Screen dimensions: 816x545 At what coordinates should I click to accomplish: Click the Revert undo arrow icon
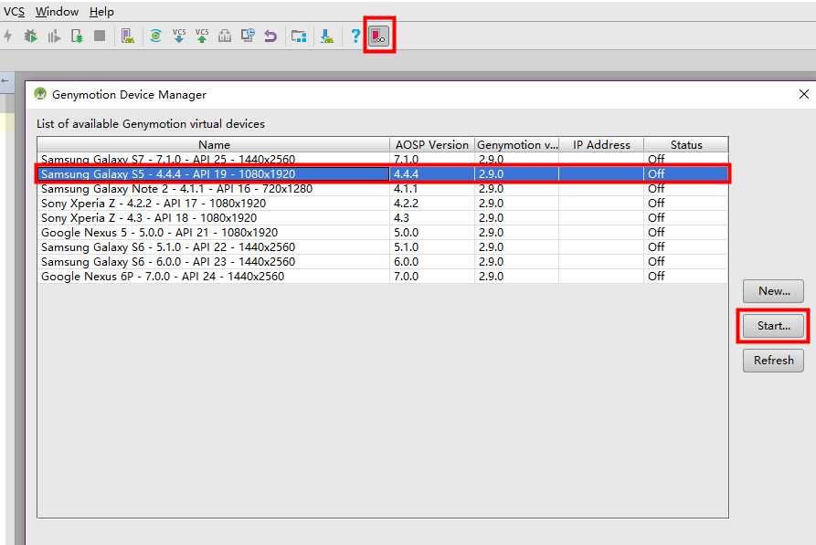pos(270,36)
